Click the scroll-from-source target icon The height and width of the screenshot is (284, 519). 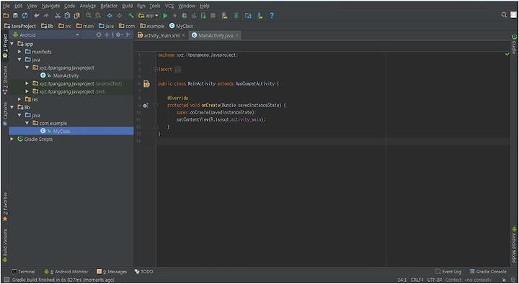(99, 35)
